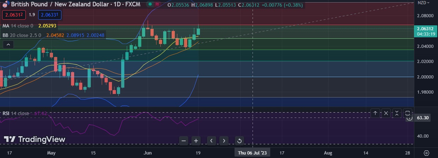Click the 2.08000 price level on scale

[425, 16]
